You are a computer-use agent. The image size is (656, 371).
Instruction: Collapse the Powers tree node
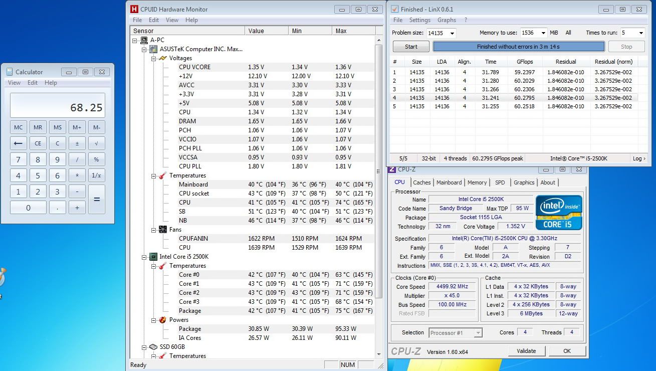pyautogui.click(x=154, y=320)
